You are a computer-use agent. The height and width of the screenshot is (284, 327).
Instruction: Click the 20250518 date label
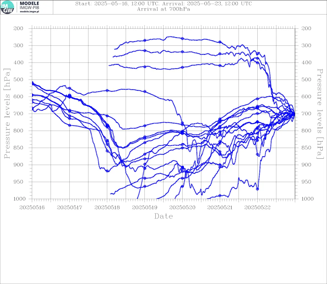[107, 208]
